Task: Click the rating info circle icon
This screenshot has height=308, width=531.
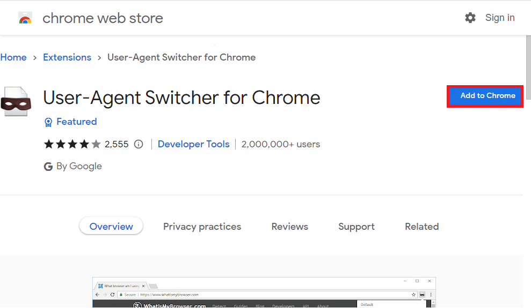Action: click(x=139, y=144)
